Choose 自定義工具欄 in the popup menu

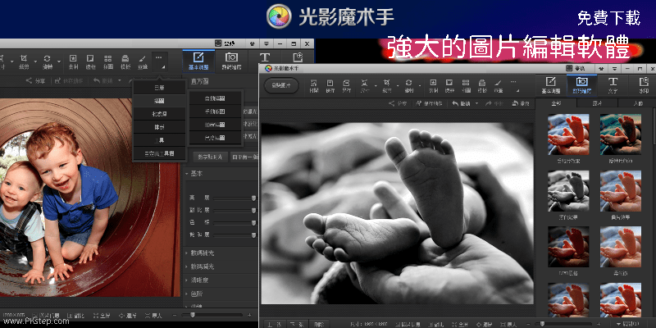tap(159, 153)
